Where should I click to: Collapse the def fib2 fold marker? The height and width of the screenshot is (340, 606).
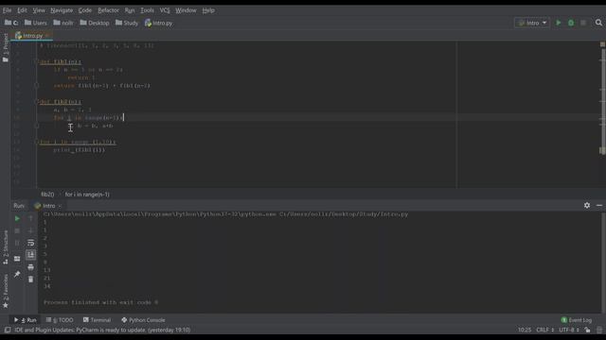pyautogui.click(x=37, y=102)
